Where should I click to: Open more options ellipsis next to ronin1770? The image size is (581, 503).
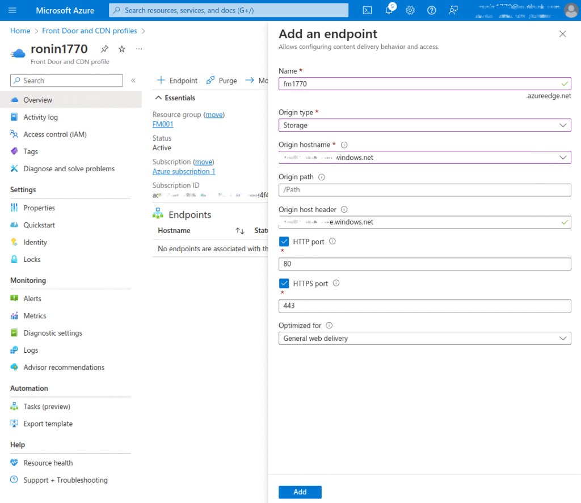click(x=139, y=49)
